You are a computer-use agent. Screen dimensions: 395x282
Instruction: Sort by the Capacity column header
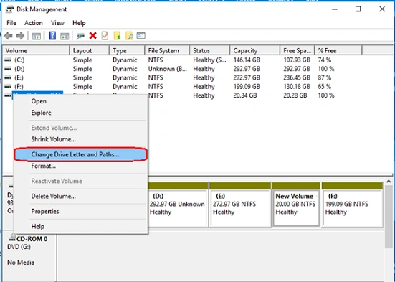[x=255, y=50]
